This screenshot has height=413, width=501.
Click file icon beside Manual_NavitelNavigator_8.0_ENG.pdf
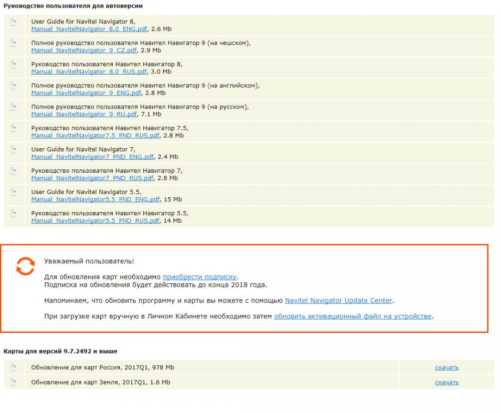pyautogui.click(x=14, y=22)
